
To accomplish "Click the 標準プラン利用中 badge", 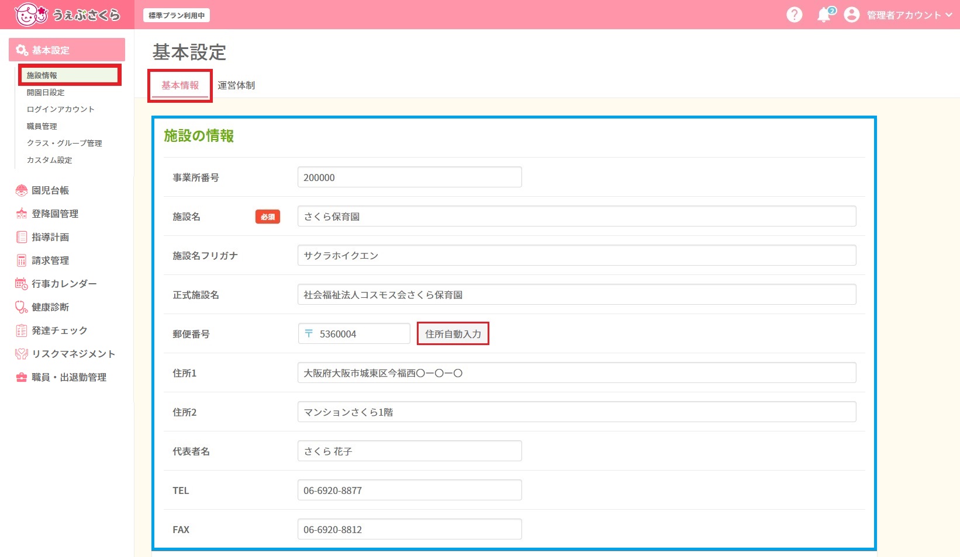I will 177,15.
